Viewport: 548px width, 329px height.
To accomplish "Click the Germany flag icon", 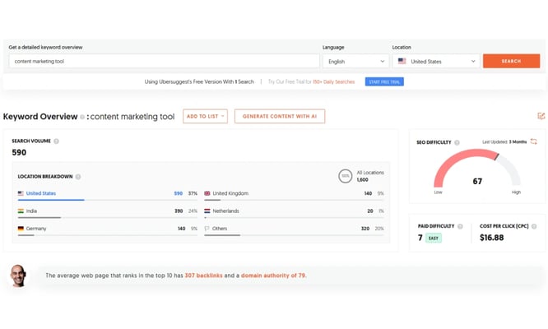I will pos(21,229).
